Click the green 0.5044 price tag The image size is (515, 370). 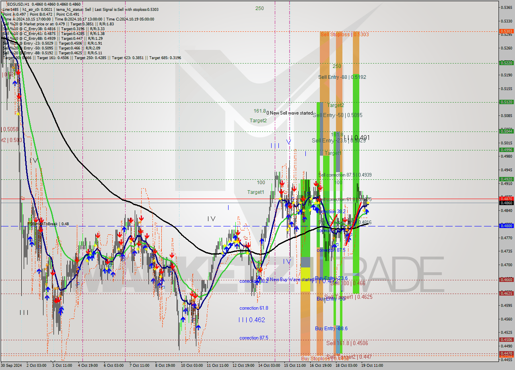(x=506, y=131)
